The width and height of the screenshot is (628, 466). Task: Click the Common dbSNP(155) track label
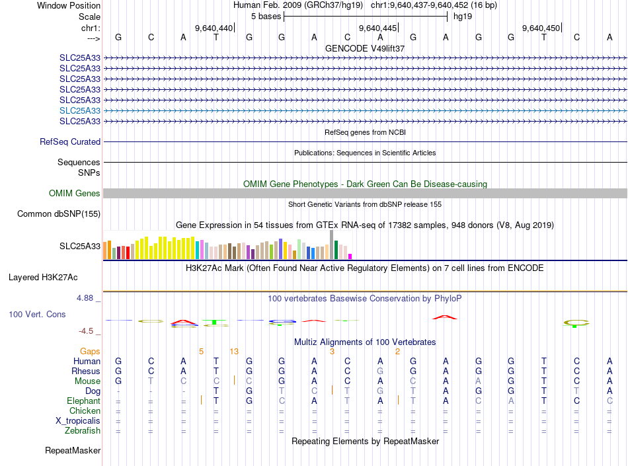(58, 214)
